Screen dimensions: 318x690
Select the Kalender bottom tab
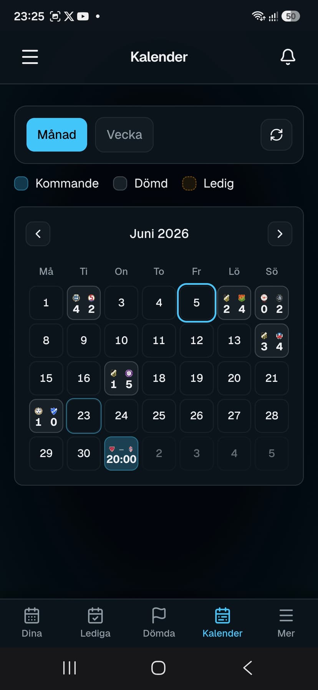[x=222, y=623]
